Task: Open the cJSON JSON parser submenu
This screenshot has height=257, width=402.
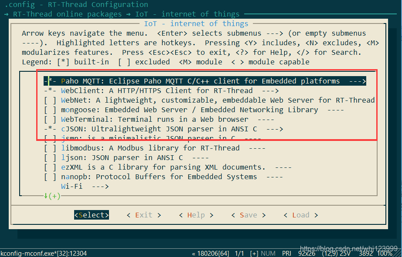Action: [x=164, y=129]
